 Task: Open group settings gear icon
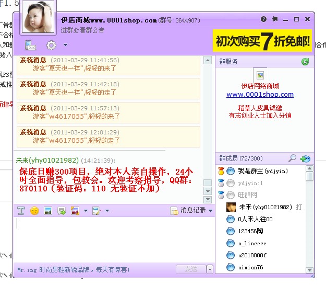(x=51, y=45)
